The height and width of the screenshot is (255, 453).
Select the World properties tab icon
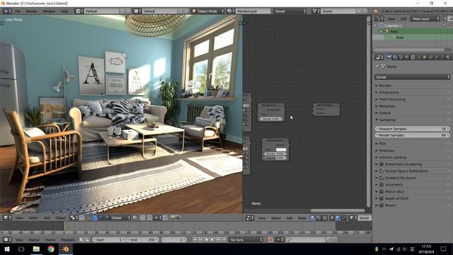click(x=407, y=57)
